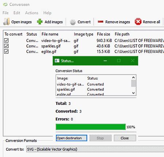Click the Close button in Status dialog

tap(125, 138)
